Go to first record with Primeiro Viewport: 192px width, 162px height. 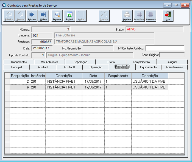[9, 16]
